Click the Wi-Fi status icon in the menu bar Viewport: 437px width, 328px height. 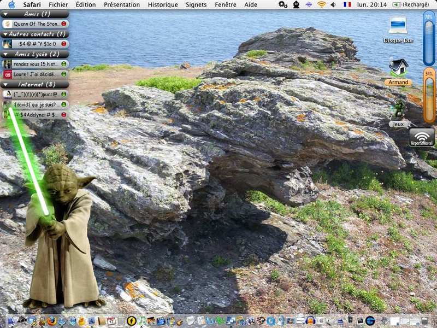322,4
